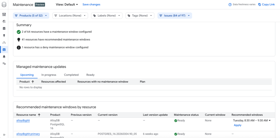280x138 pixels.
Task: Click the Copy Link button
Action: (267, 4)
